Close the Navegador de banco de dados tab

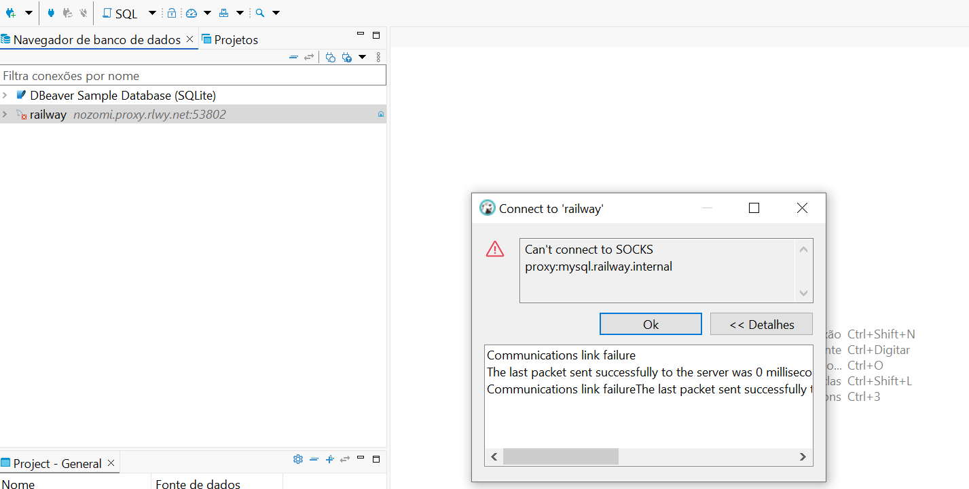tap(189, 39)
